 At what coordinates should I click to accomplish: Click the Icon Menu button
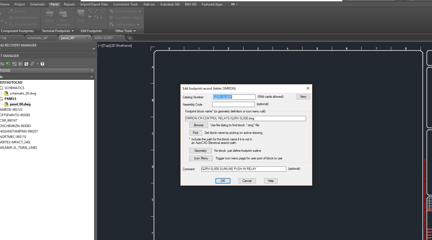click(x=201, y=158)
